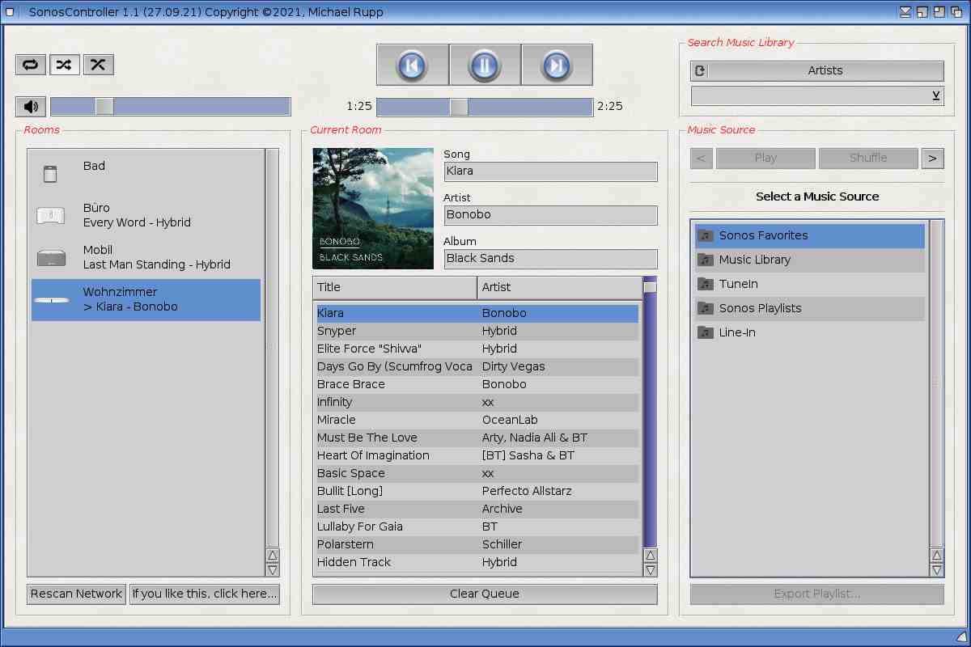Click the Bad room speaker icon

pos(51,173)
